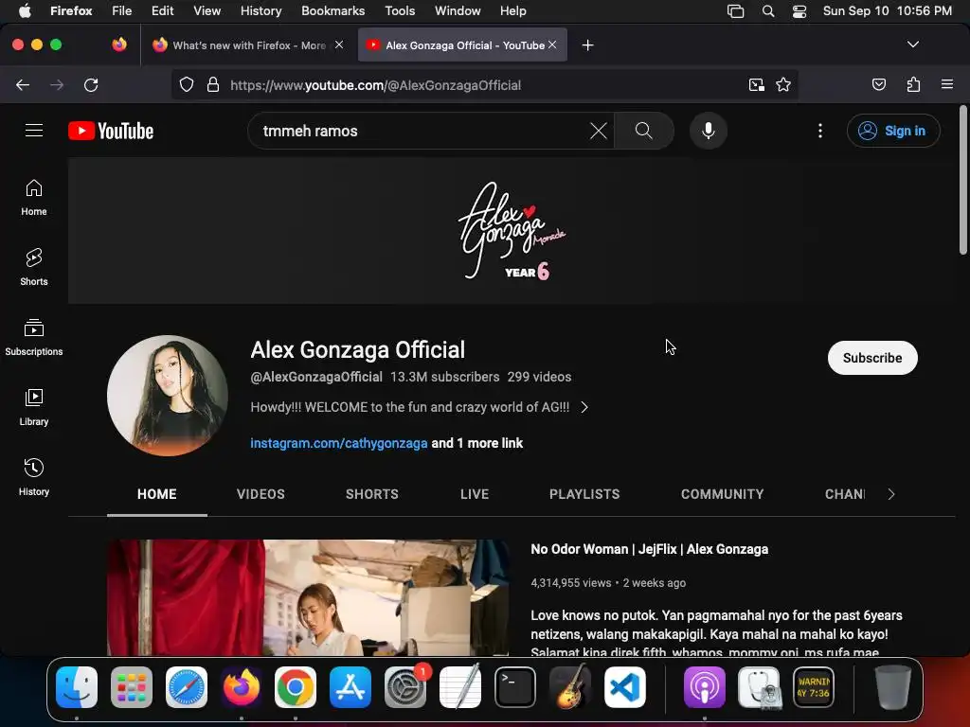
Task: Select the HOME channel tab
Action: [157, 494]
